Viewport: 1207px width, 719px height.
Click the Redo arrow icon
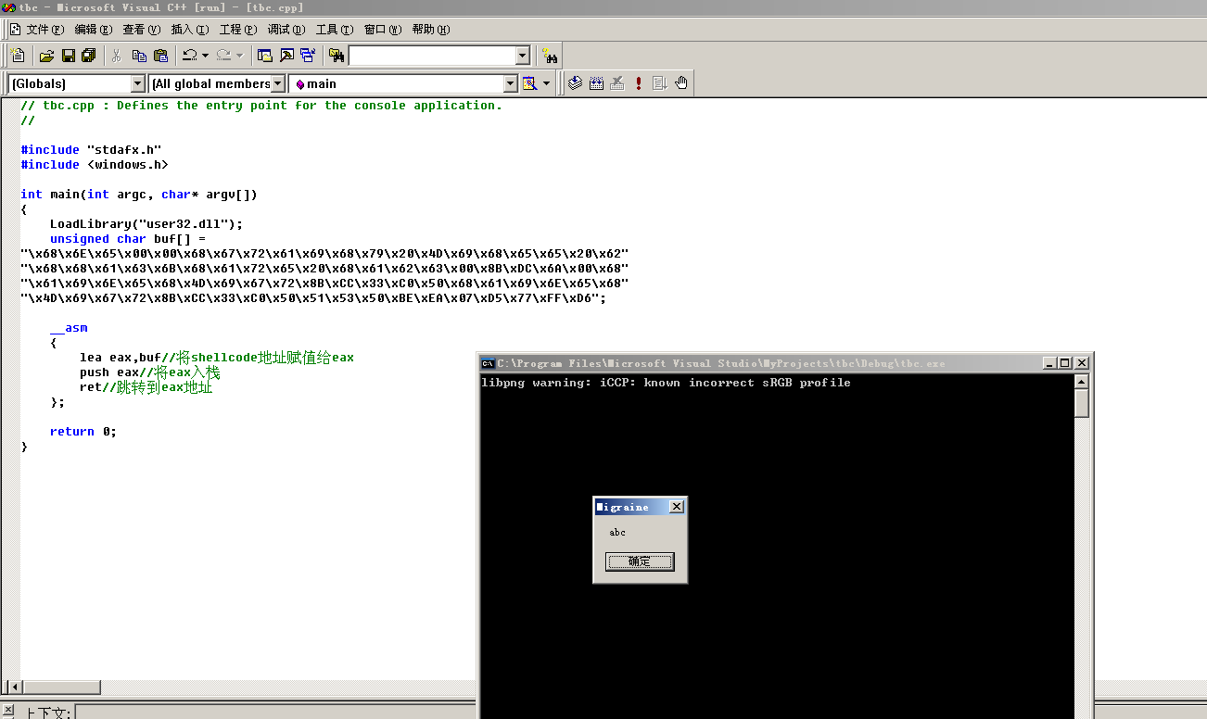click(223, 56)
